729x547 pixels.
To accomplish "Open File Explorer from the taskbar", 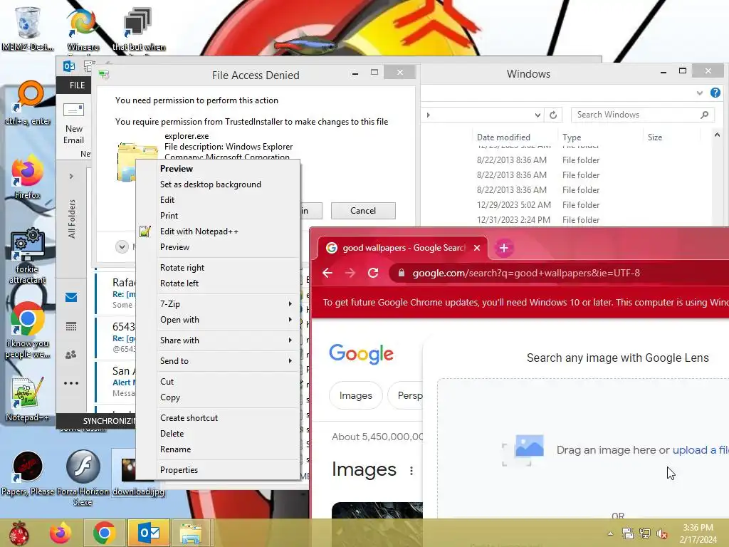I will pos(191,533).
